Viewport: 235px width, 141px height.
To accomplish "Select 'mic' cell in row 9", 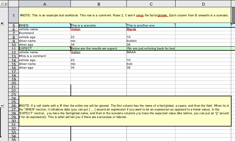I will click(98, 41).
